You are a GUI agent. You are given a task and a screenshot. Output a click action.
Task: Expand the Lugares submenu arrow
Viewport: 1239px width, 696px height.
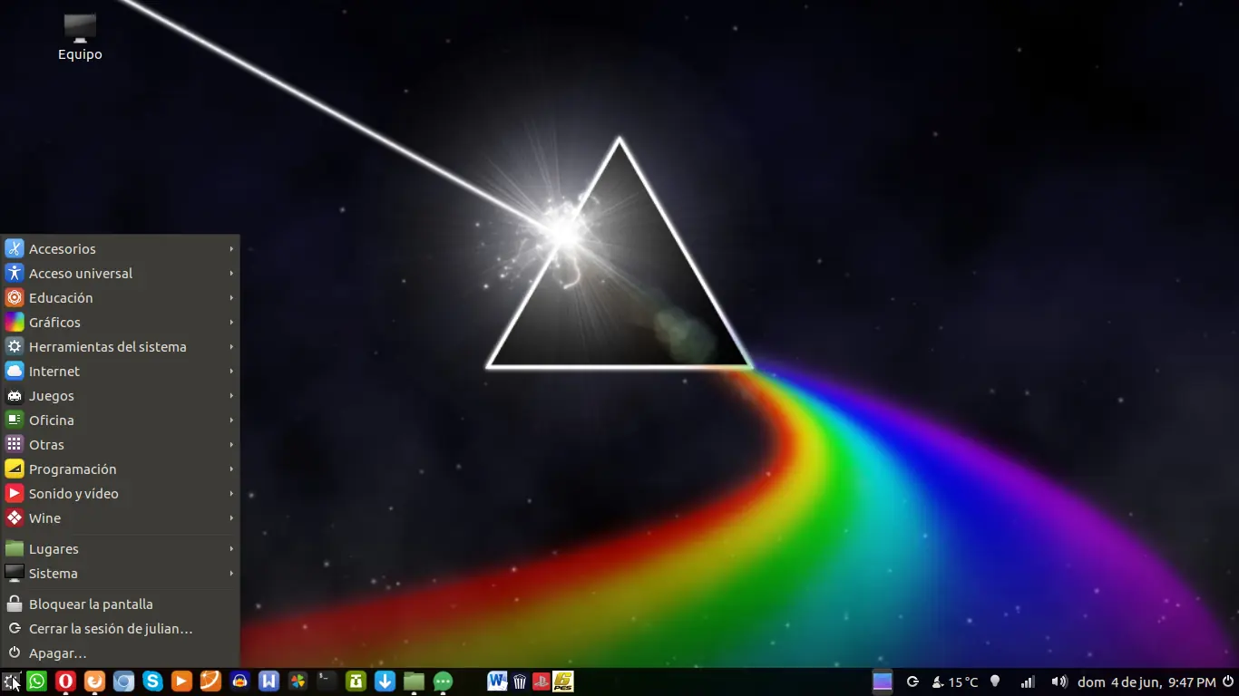click(x=232, y=548)
